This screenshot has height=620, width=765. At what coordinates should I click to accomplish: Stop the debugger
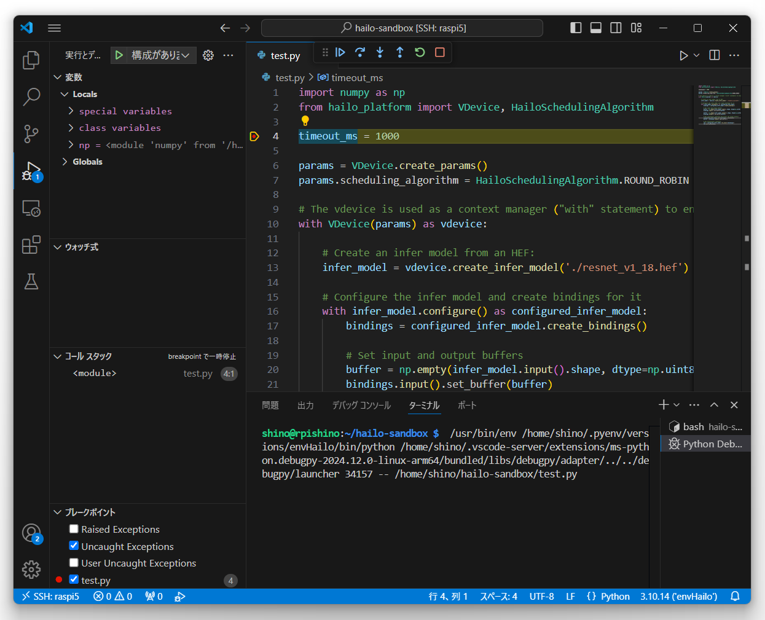coord(439,52)
